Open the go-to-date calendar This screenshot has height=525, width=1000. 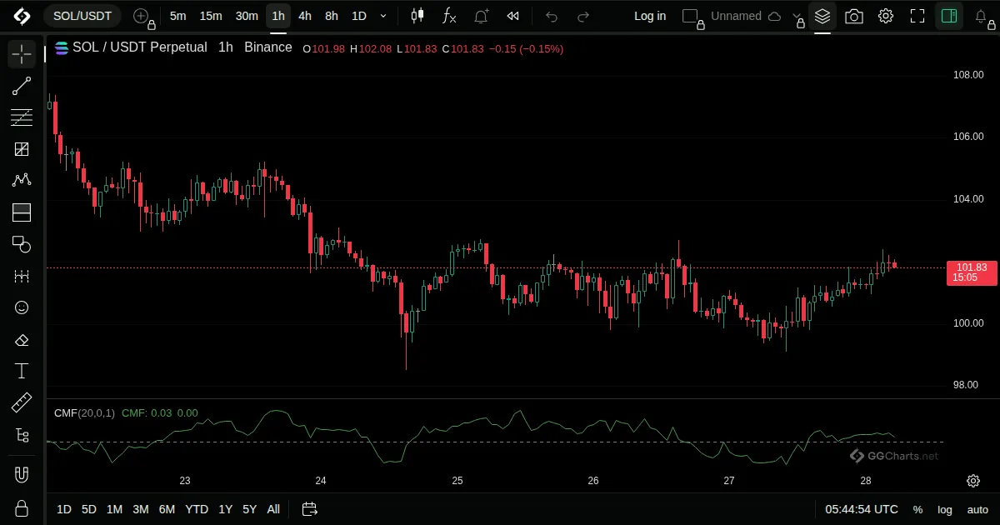pos(309,509)
